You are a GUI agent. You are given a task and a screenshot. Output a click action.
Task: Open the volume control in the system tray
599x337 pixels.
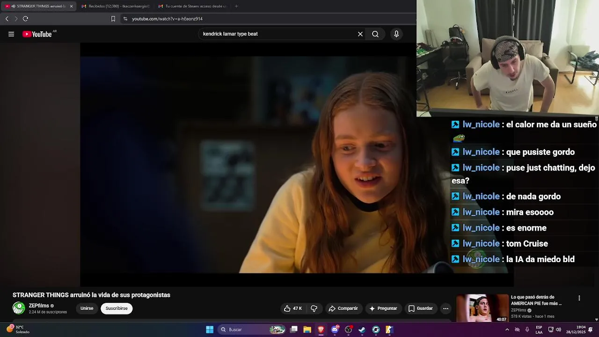(x=558, y=330)
